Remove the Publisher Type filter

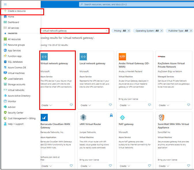[x=191, y=31]
